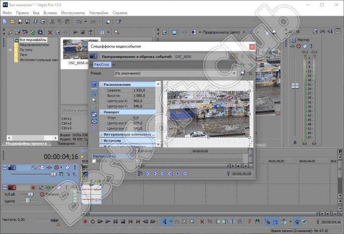Click the Save project icon in toolbar
344x234 pixels.
(x=19, y=22)
